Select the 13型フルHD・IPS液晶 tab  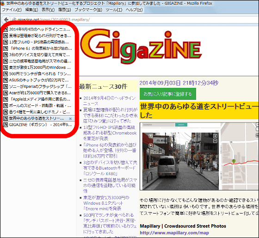coord(39,42)
